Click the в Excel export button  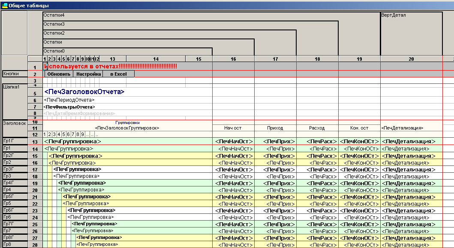[x=118, y=74]
